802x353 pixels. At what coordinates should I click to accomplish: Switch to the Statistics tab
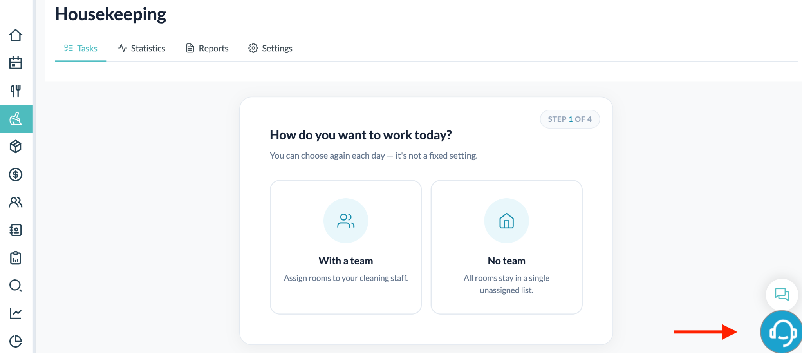[141, 48]
